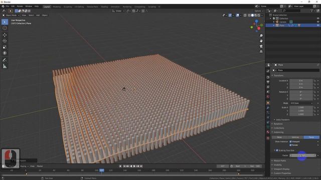Toggle Scale by Face Size checkbox

(x=277, y=150)
